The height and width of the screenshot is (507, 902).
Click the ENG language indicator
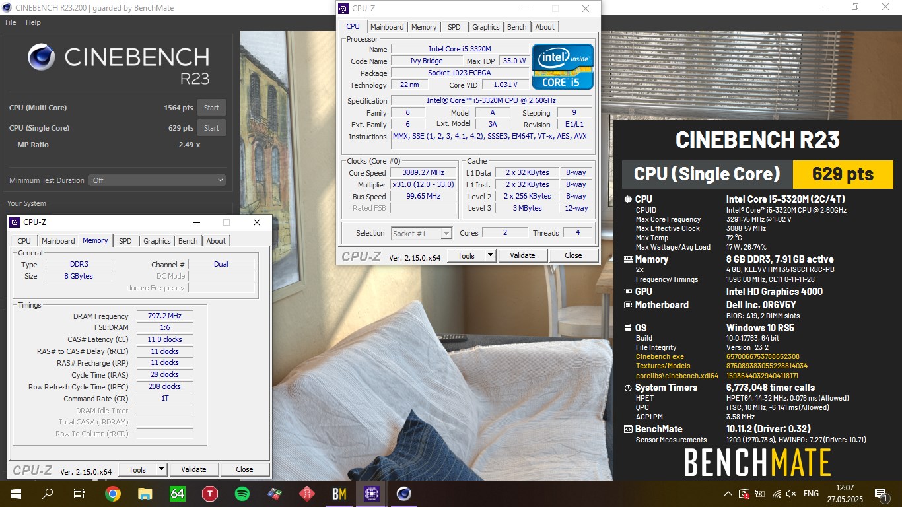pos(811,494)
